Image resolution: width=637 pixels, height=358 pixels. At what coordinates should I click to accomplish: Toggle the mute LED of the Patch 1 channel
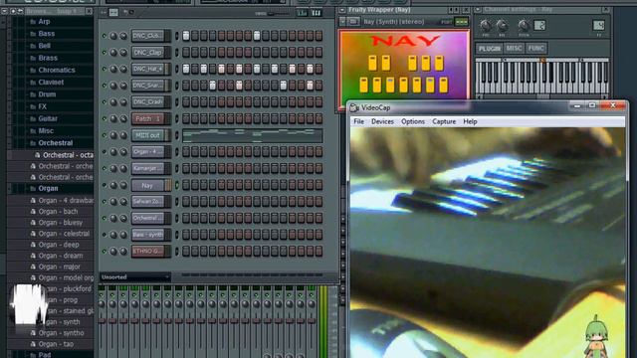(x=104, y=118)
